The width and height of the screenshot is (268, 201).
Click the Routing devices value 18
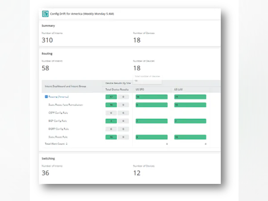point(137,68)
